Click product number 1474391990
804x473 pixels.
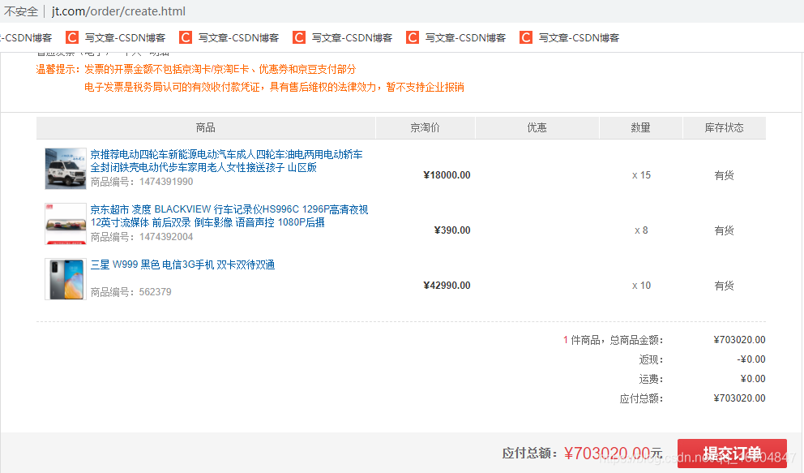tap(166, 182)
